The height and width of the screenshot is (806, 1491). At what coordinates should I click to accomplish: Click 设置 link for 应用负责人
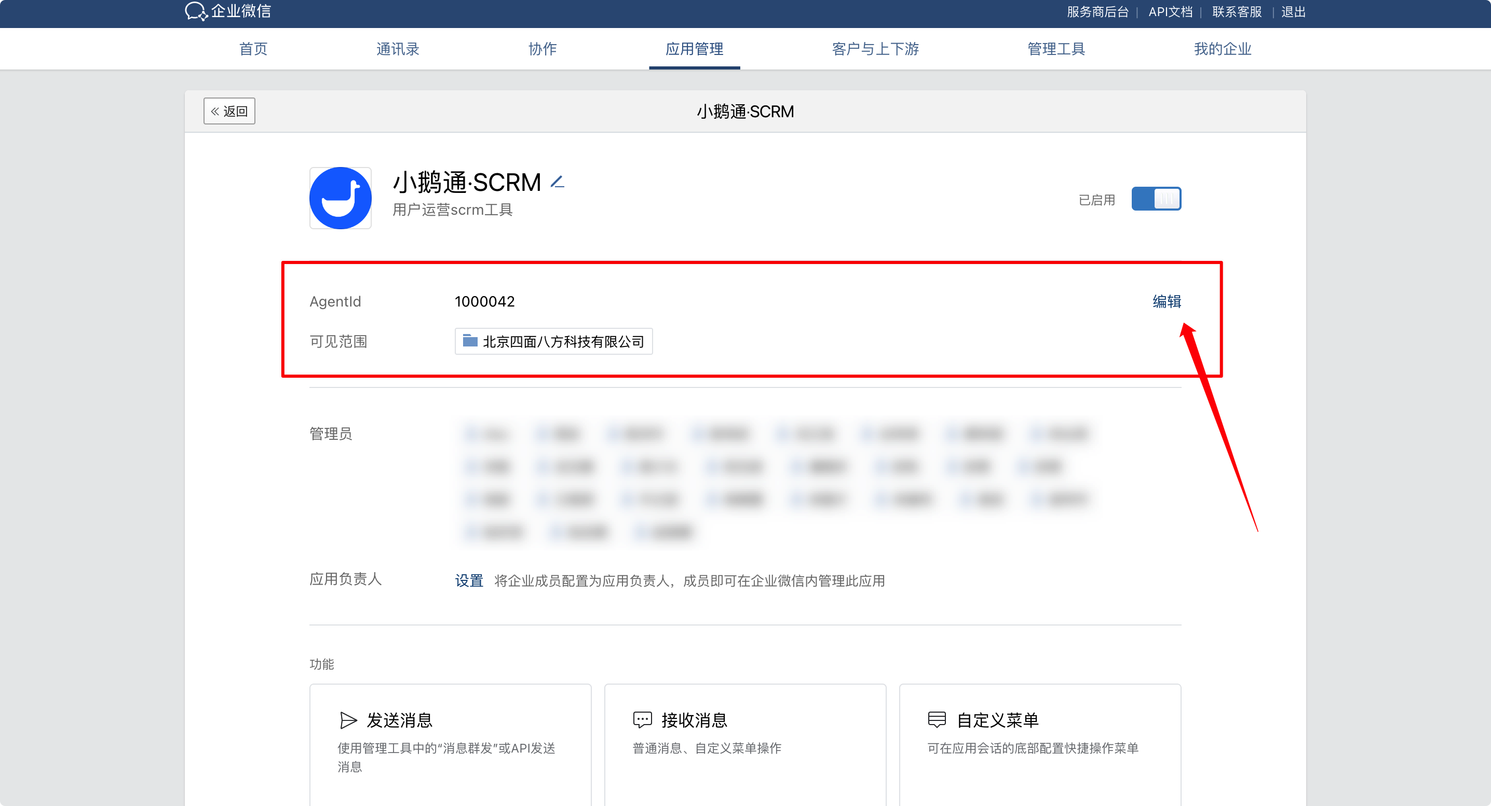469,580
